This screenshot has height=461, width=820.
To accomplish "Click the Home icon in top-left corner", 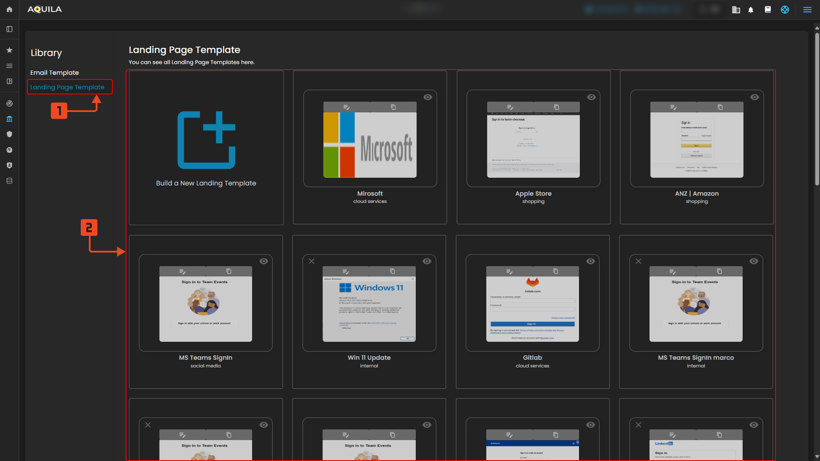I will tap(9, 9).
